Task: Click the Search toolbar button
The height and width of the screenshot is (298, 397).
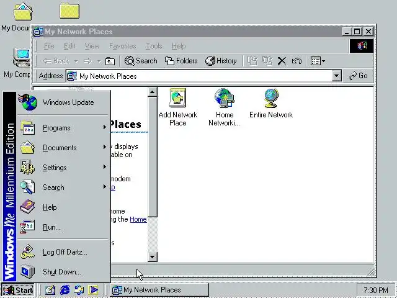Action: click(x=141, y=61)
